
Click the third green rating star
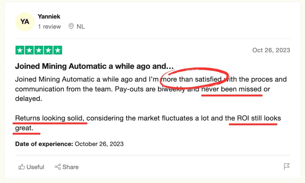point(39,50)
